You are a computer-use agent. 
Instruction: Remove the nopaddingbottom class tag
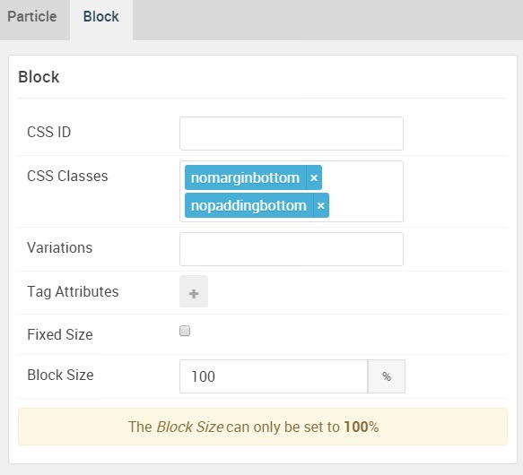[x=321, y=205]
